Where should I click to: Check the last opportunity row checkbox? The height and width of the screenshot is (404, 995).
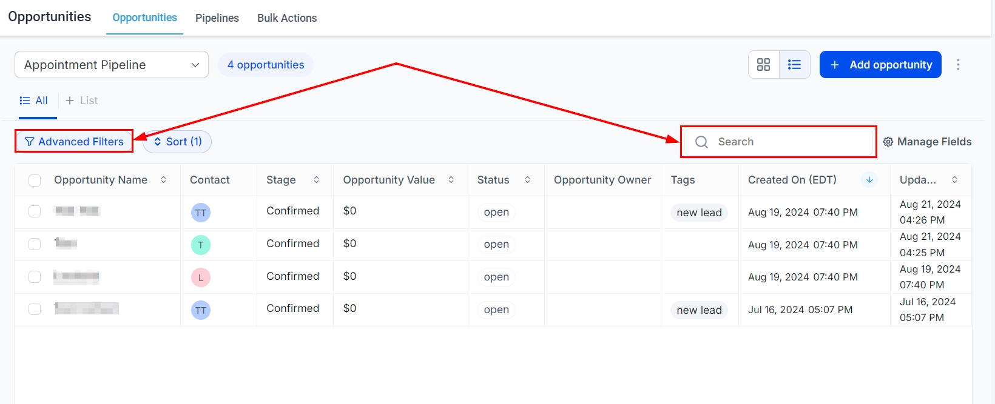click(35, 309)
